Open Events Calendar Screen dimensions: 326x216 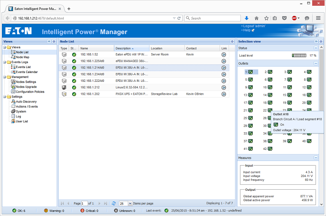[26, 72]
